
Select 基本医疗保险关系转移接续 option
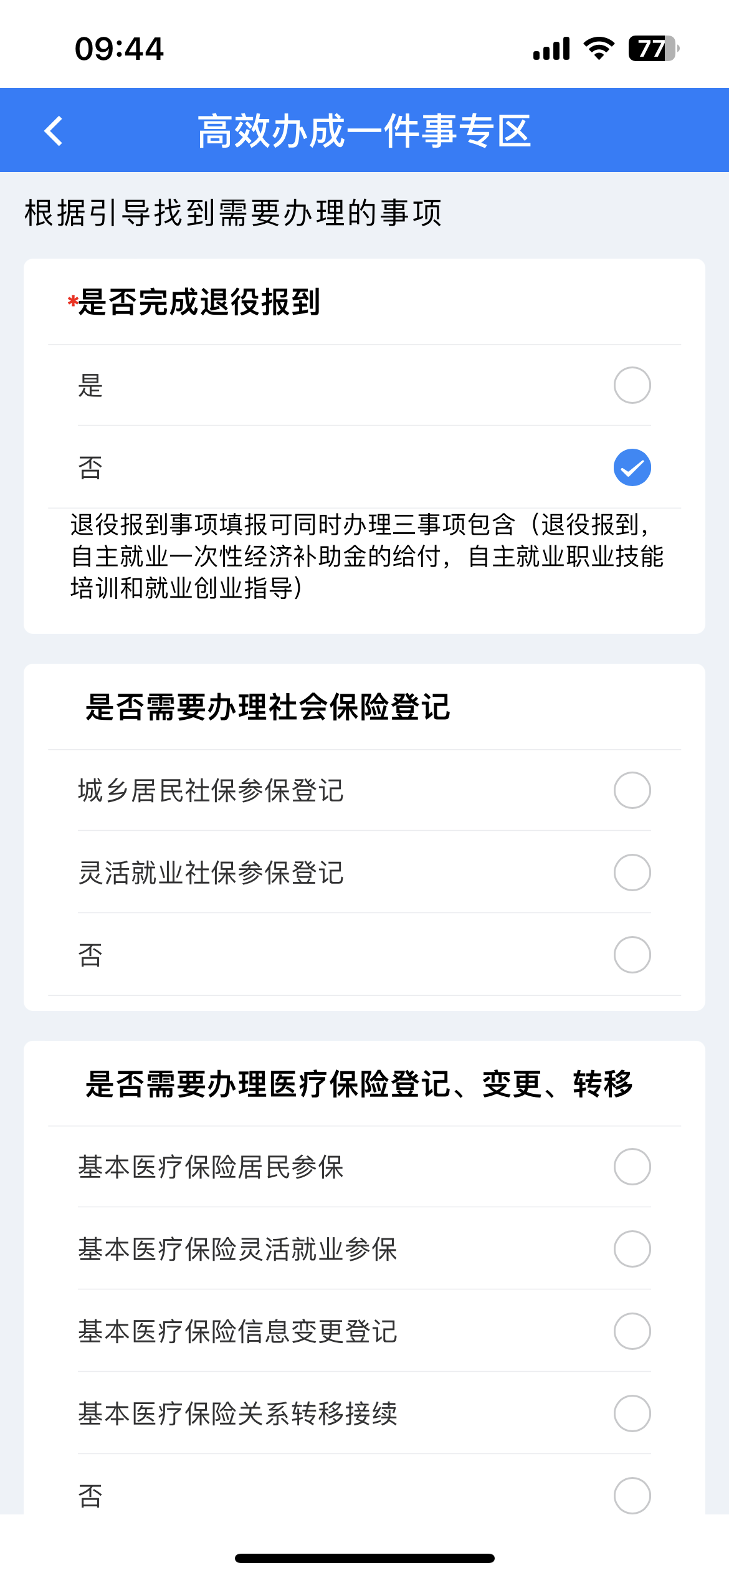(632, 1413)
